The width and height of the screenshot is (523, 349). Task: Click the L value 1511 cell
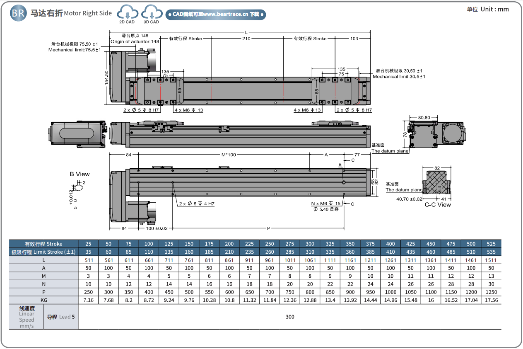click(x=491, y=260)
